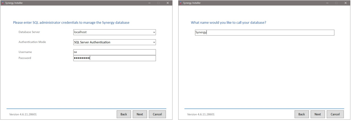Click Back in the SQL credentials window
The image size is (352, 121).
point(124,114)
